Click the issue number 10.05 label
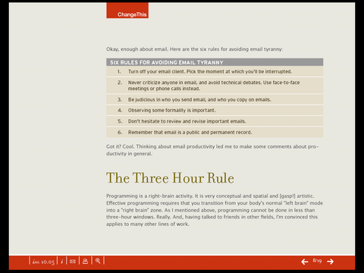This screenshot has width=364, height=273. tap(43, 262)
